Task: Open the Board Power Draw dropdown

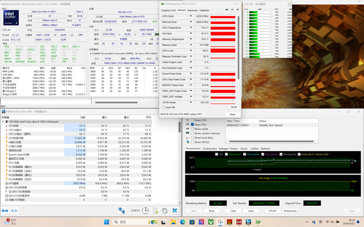Action: 191,74
